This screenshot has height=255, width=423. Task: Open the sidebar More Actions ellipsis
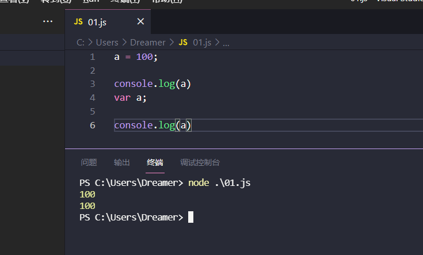coord(48,21)
